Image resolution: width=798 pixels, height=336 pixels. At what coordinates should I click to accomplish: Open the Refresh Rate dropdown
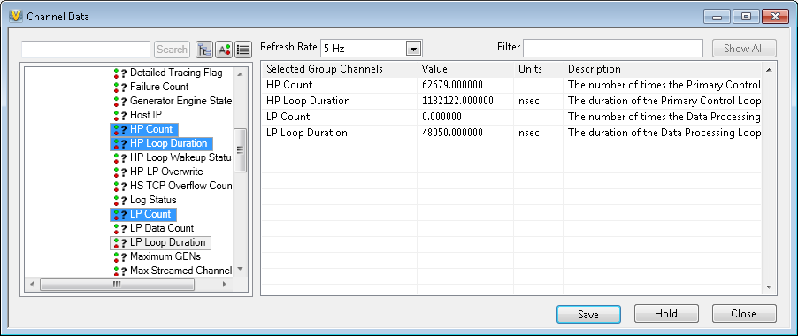pyautogui.click(x=413, y=49)
